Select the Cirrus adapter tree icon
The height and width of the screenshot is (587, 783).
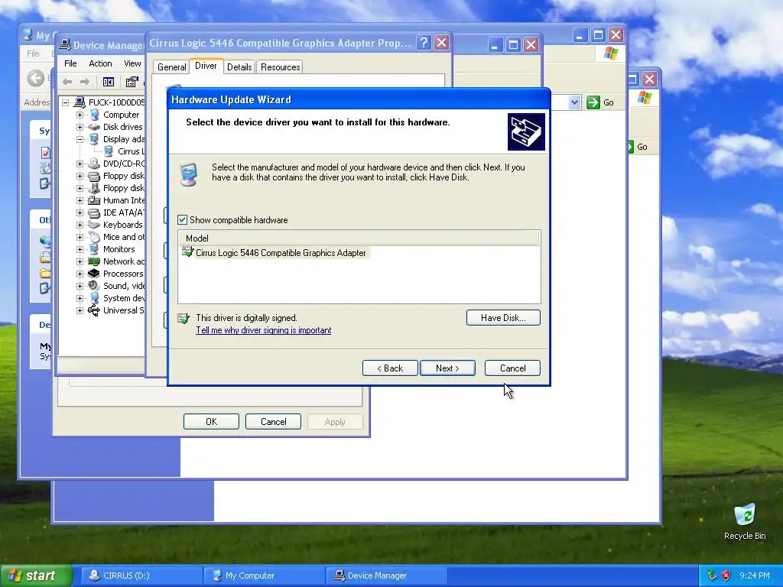(x=109, y=151)
